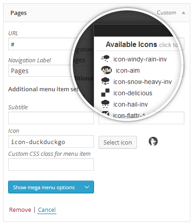Click into the Subtitle field
Image resolution: width=193 pixels, height=224 pixels.
click(51, 118)
